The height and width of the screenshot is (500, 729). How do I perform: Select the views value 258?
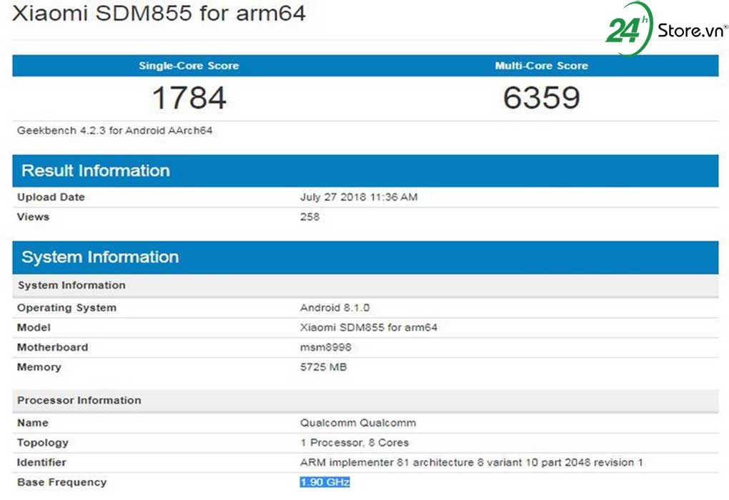click(x=309, y=217)
